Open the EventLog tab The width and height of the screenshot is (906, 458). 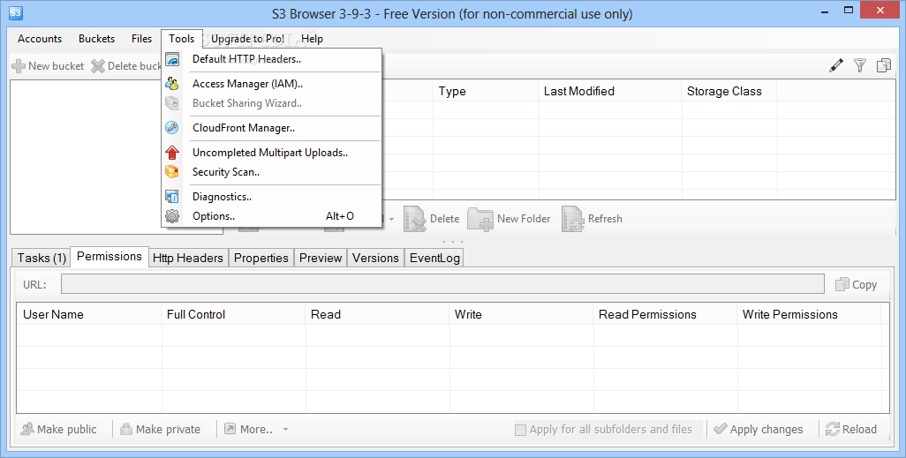[x=434, y=259]
